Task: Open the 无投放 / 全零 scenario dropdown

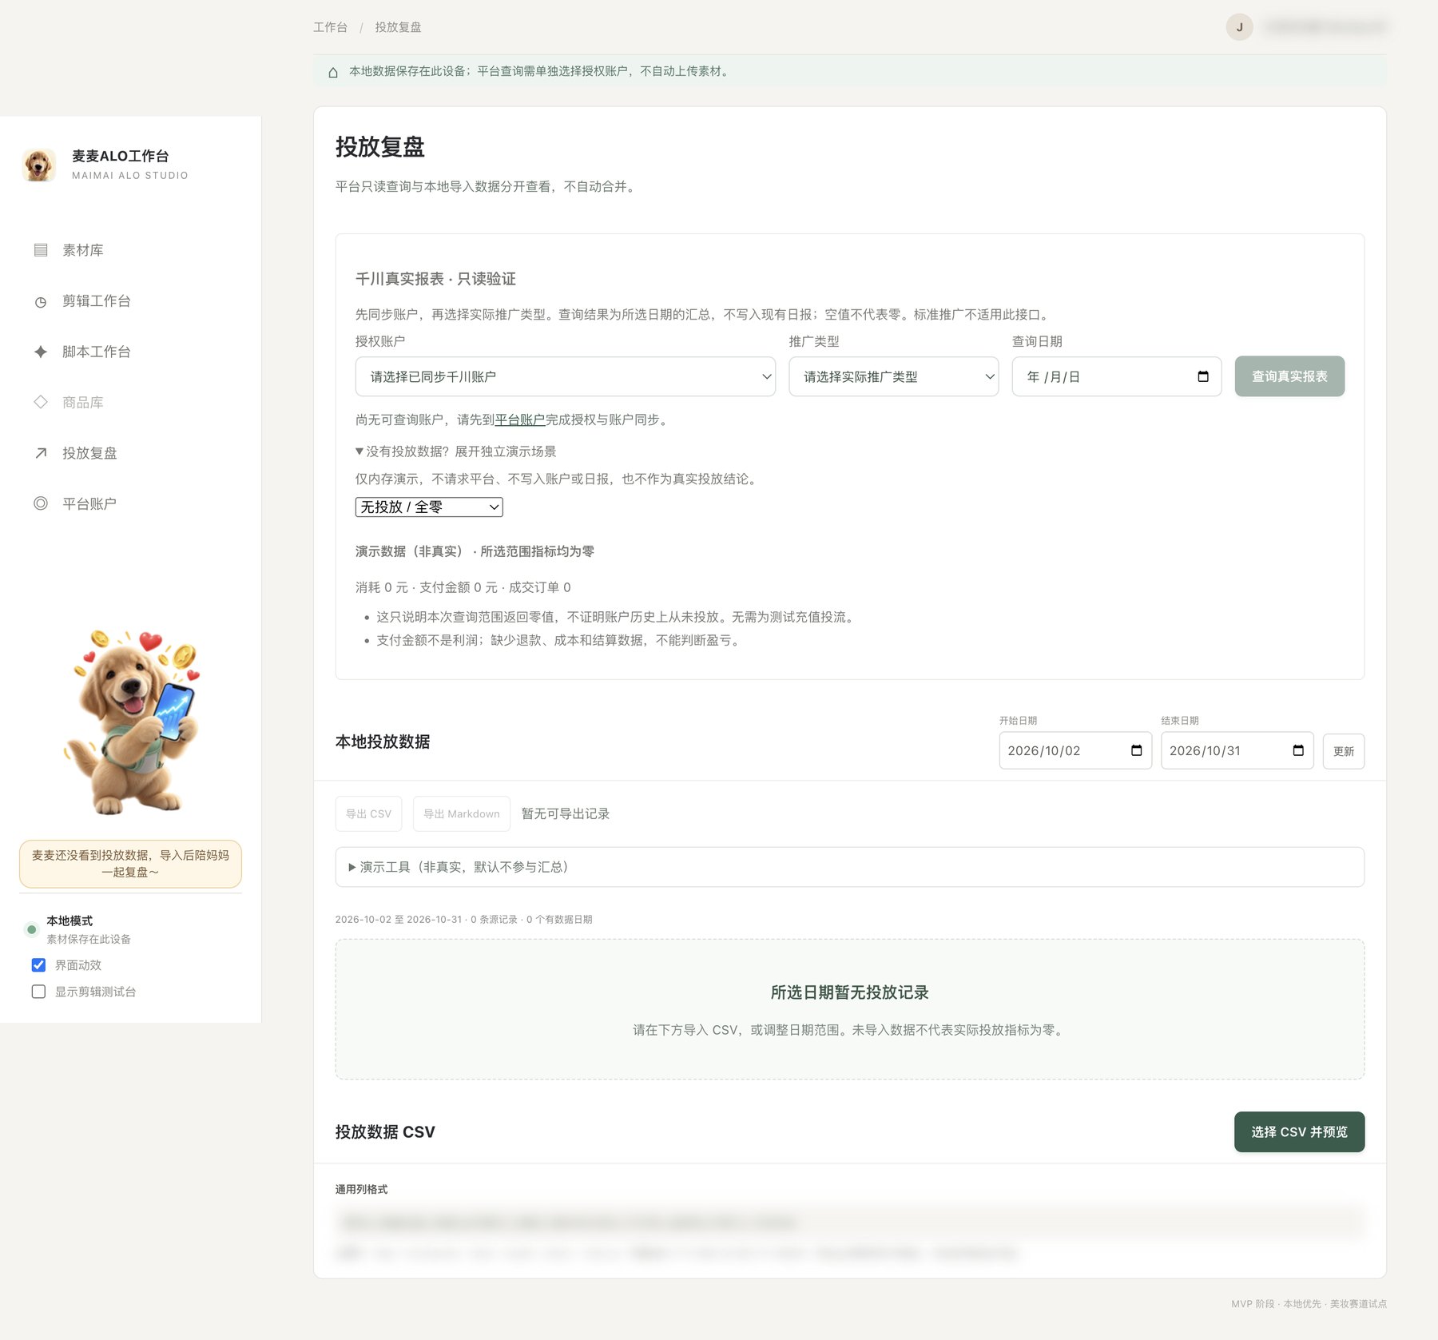Action: click(429, 507)
